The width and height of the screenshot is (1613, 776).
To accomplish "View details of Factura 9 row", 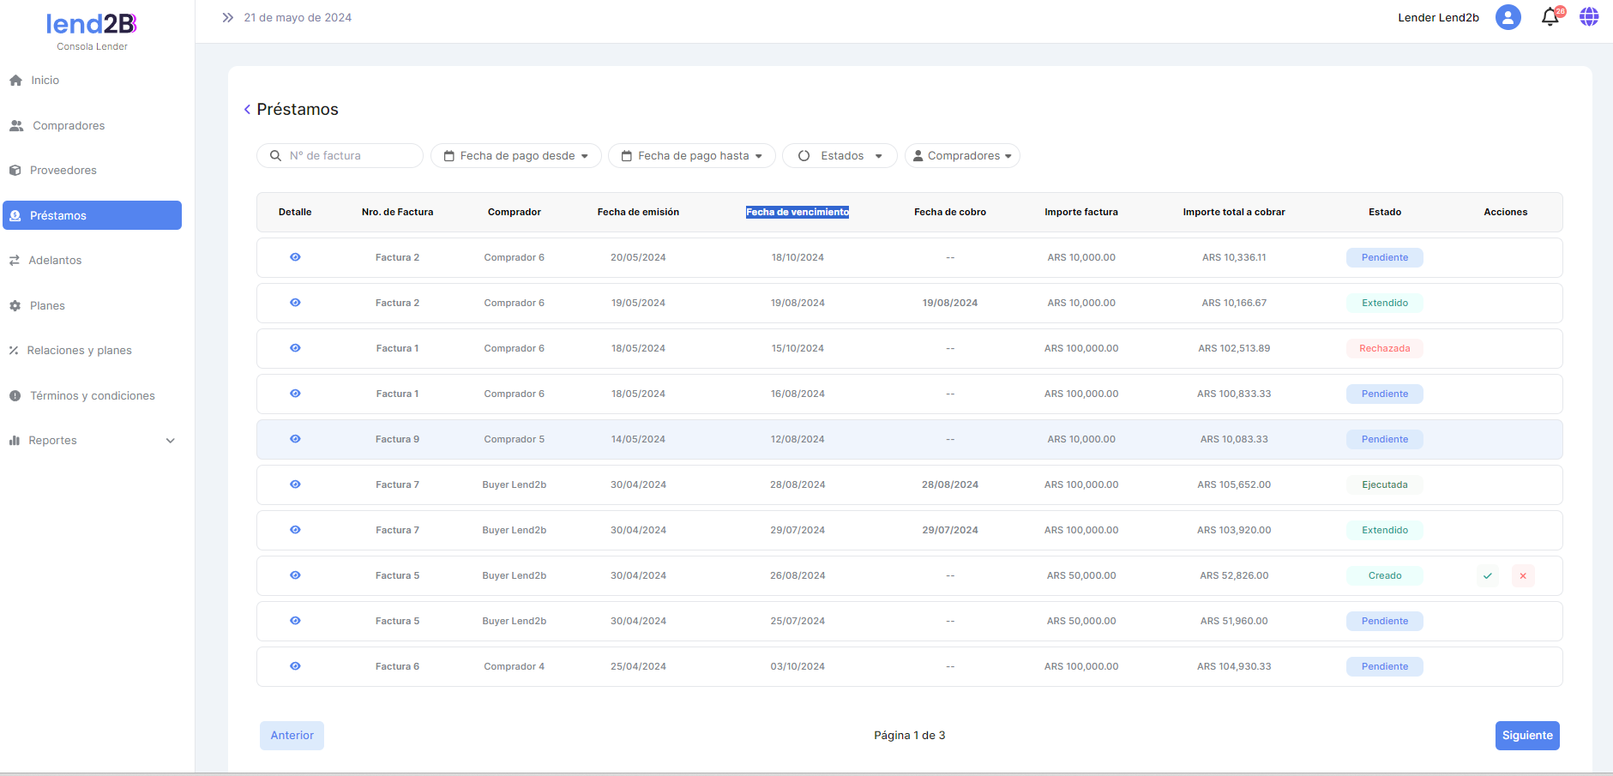I will click(295, 439).
